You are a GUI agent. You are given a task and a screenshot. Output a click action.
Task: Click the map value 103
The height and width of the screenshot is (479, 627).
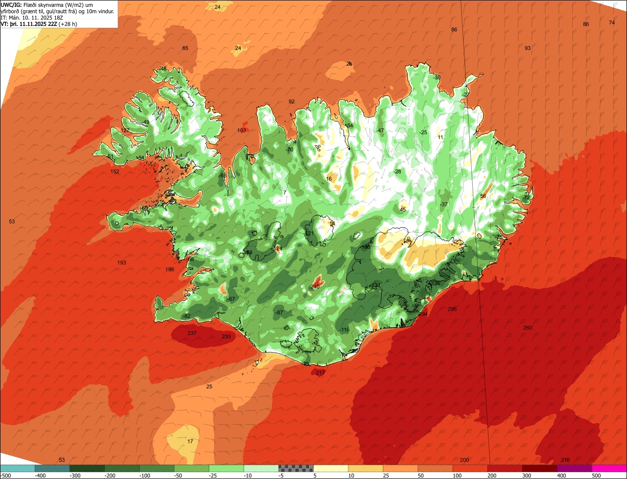(x=241, y=130)
